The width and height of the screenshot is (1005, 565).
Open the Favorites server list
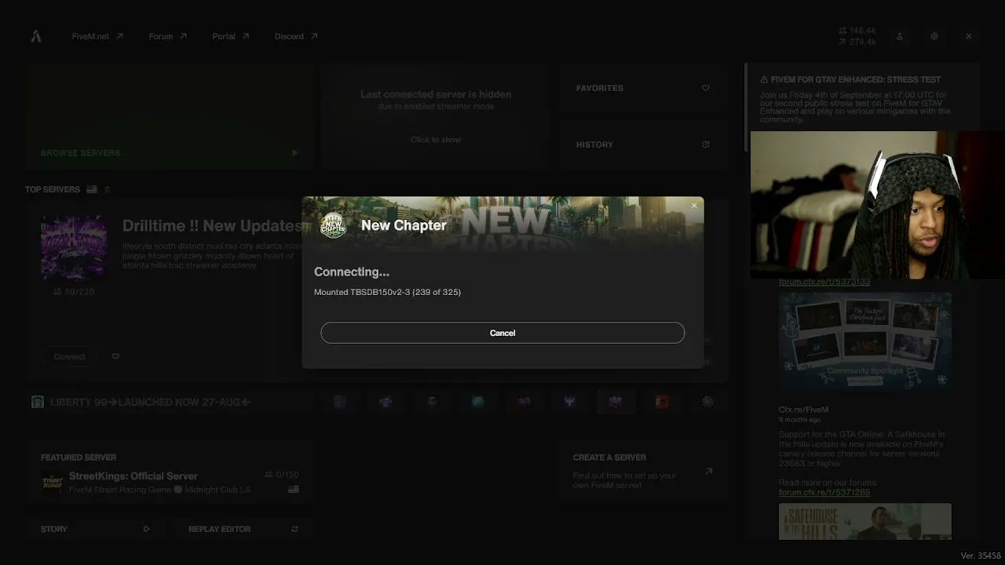point(642,88)
